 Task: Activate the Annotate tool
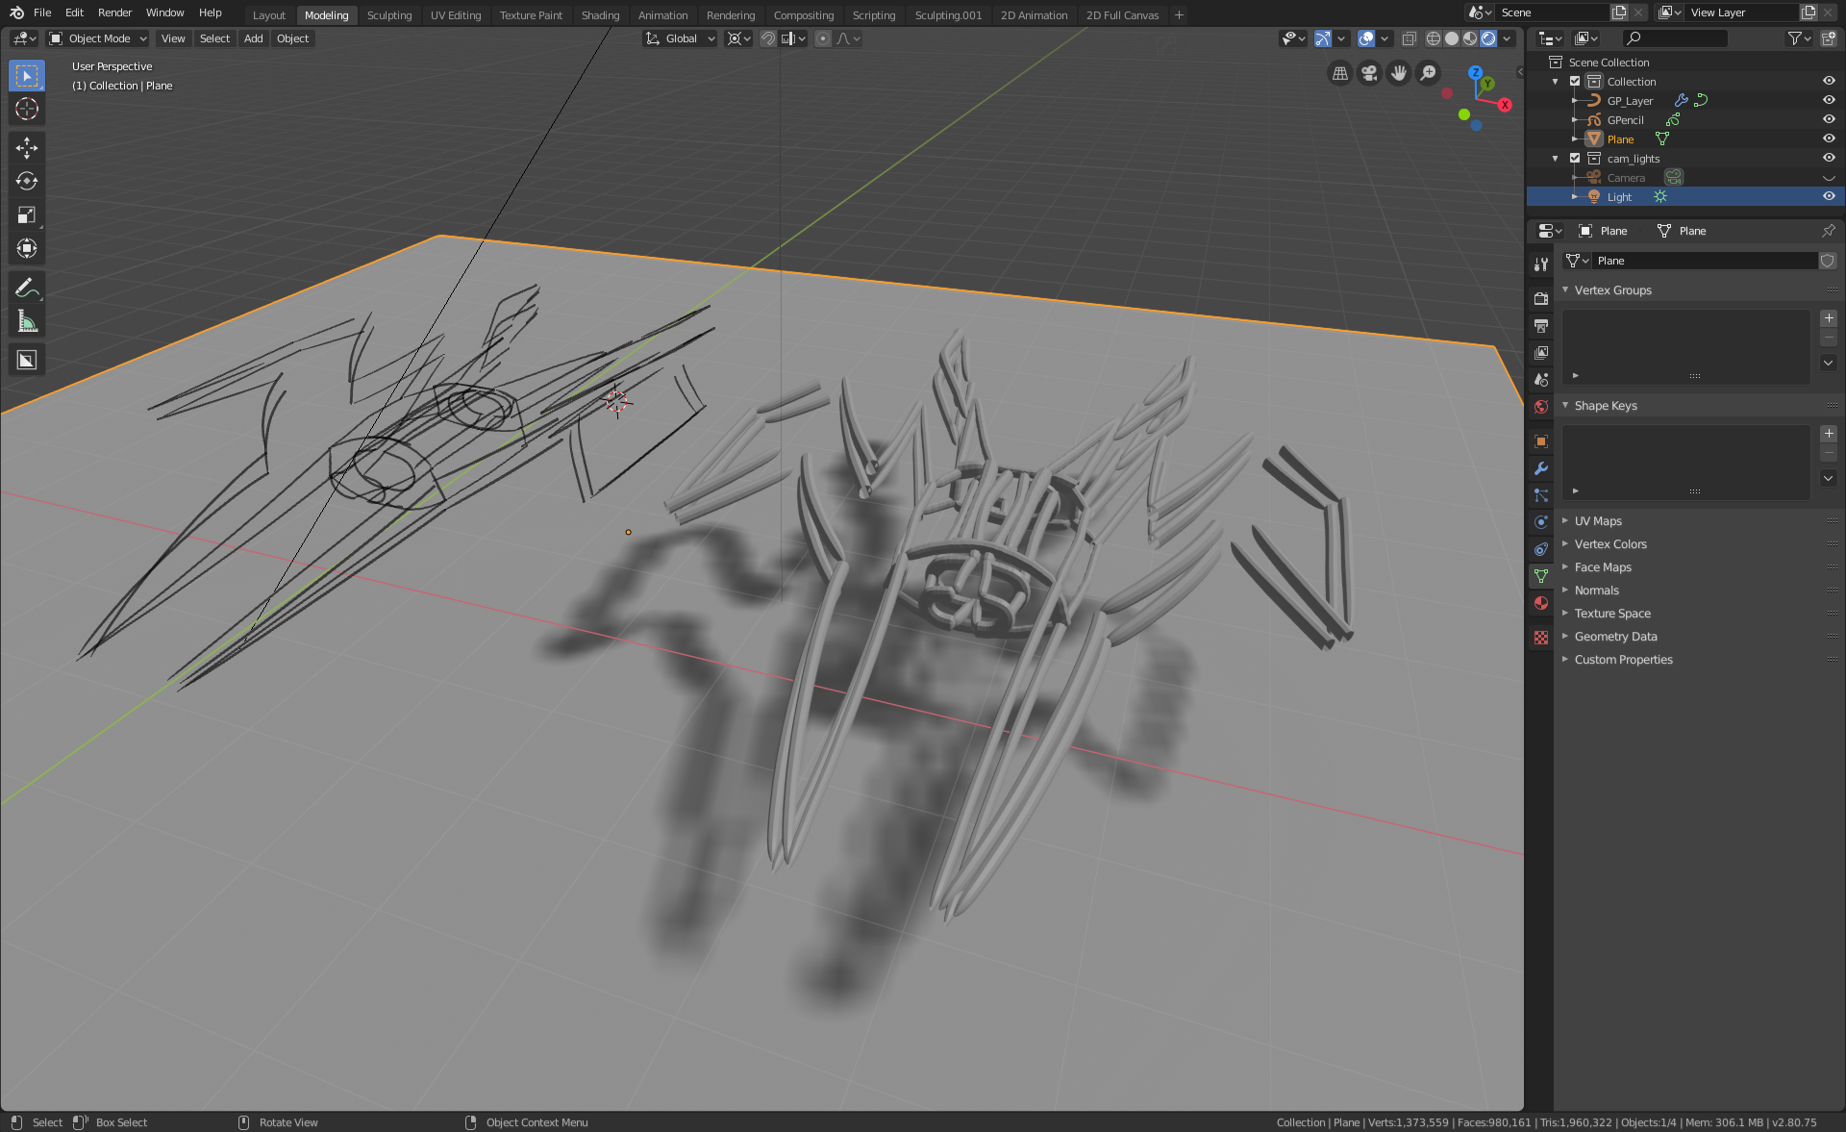click(x=26, y=288)
